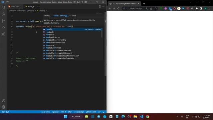The height and width of the screenshot is (120, 213).
Task: Open the Customize Layout control
Action: click(x=86, y=2)
